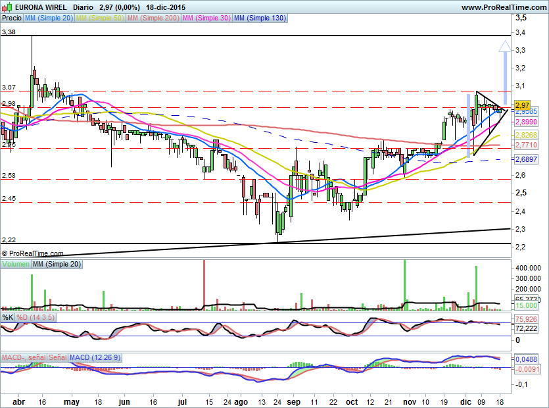Select the 2,7710 moving average price tag
The width and height of the screenshot is (549, 408).
(x=526, y=144)
